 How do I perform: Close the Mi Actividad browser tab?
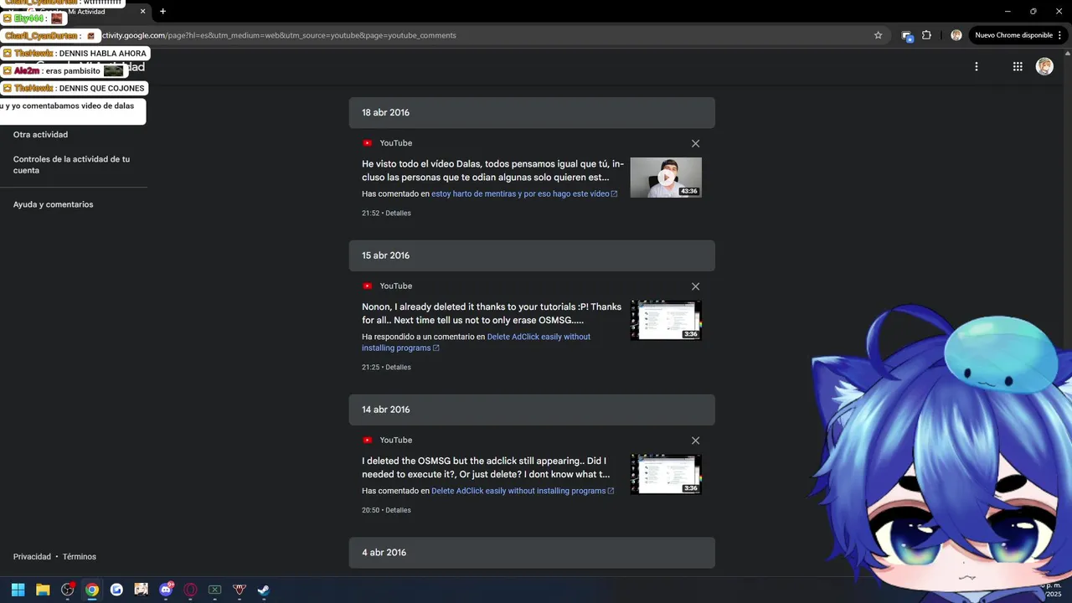coord(142,11)
